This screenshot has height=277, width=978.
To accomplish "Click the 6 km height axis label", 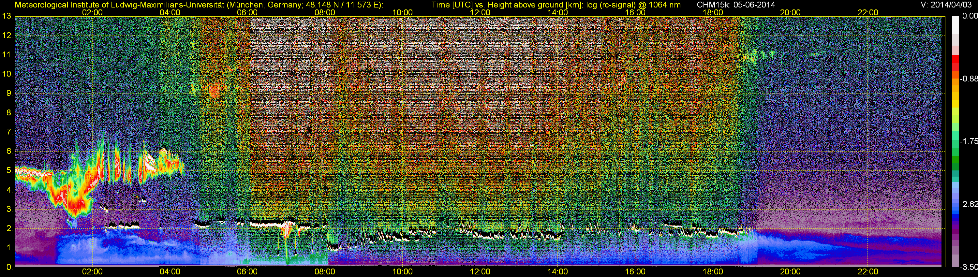I will [9, 152].
